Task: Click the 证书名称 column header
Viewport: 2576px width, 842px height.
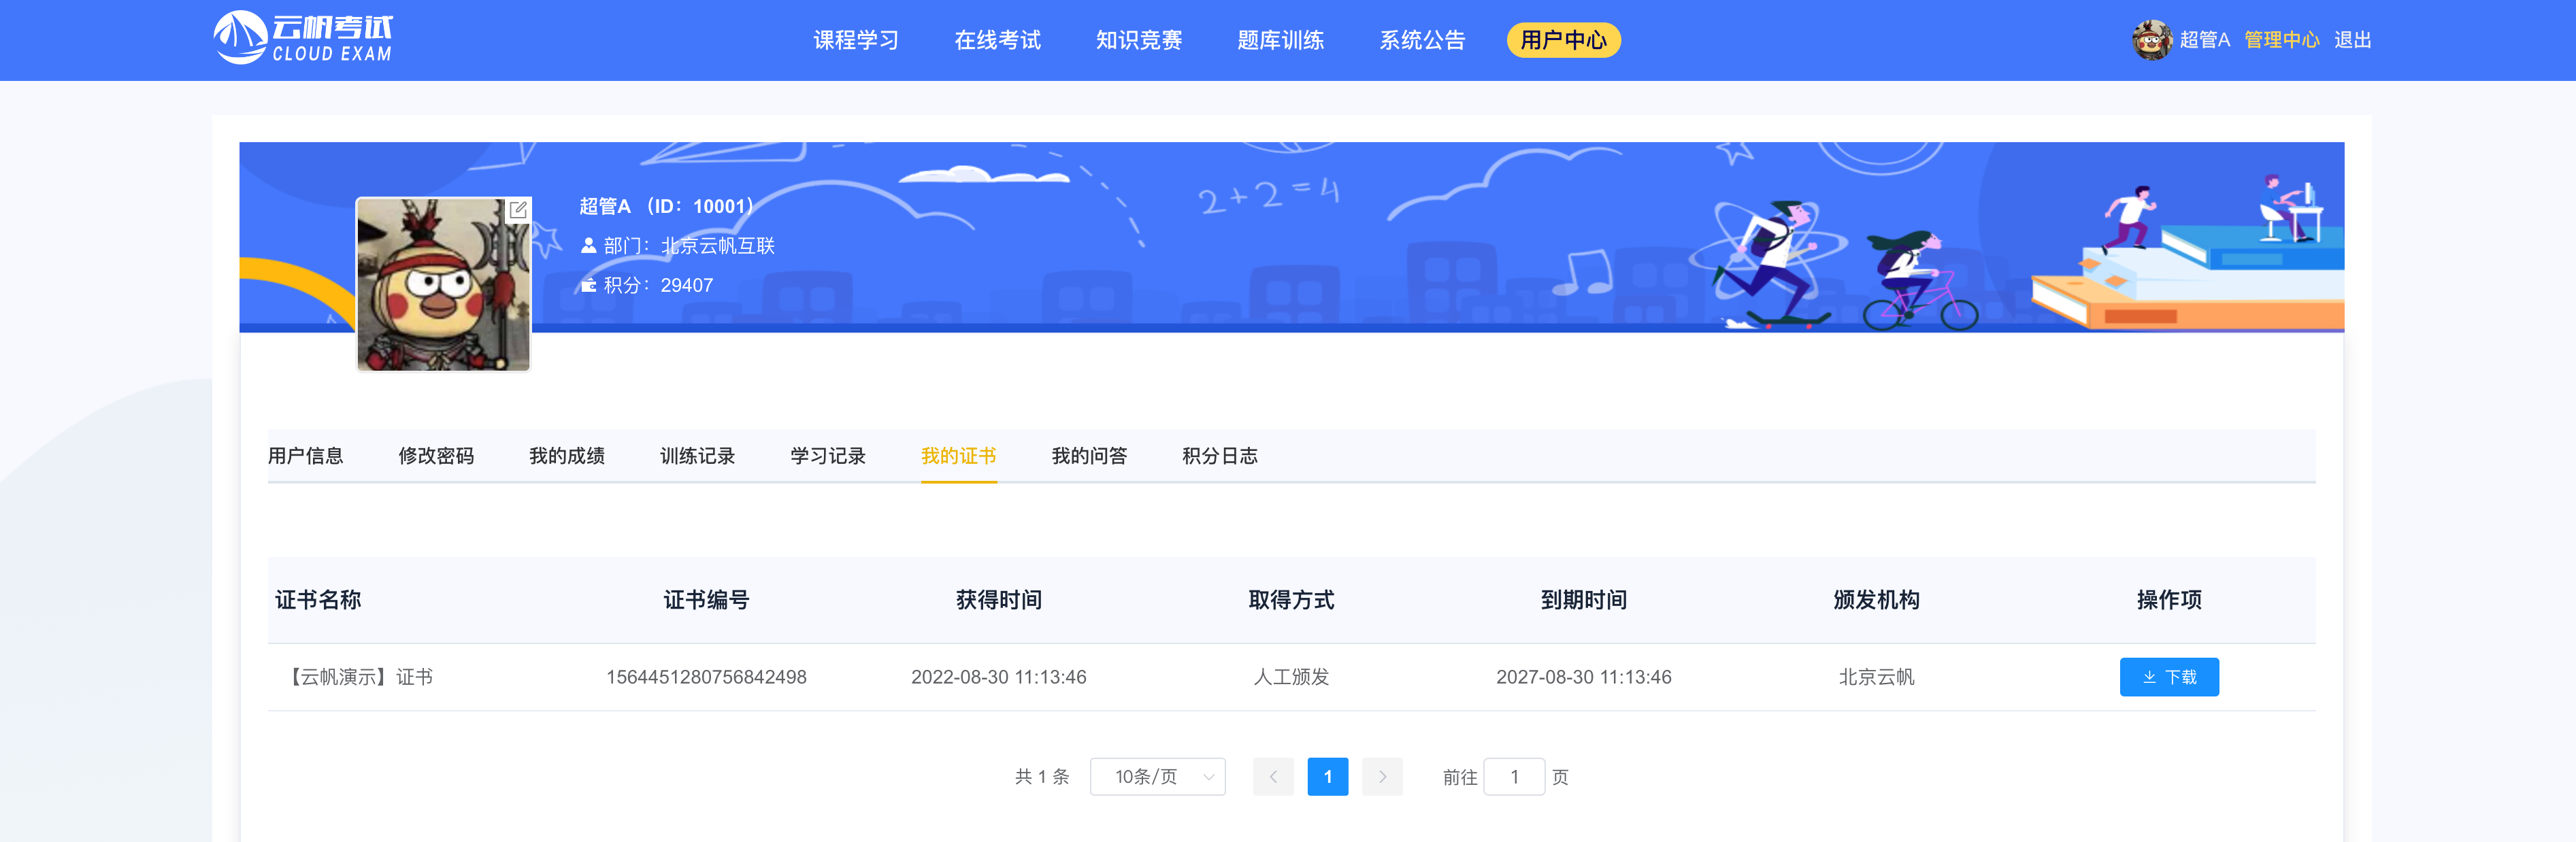Action: 318,600
